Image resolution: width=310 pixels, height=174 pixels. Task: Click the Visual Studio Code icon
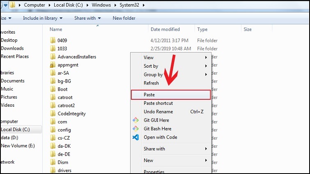(135, 137)
